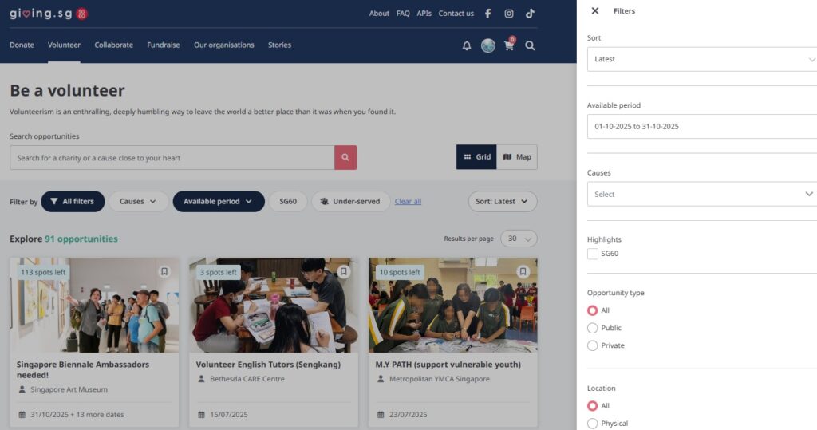Click the Clear all link
Image resolution: width=817 pixels, height=430 pixels.
tap(408, 202)
